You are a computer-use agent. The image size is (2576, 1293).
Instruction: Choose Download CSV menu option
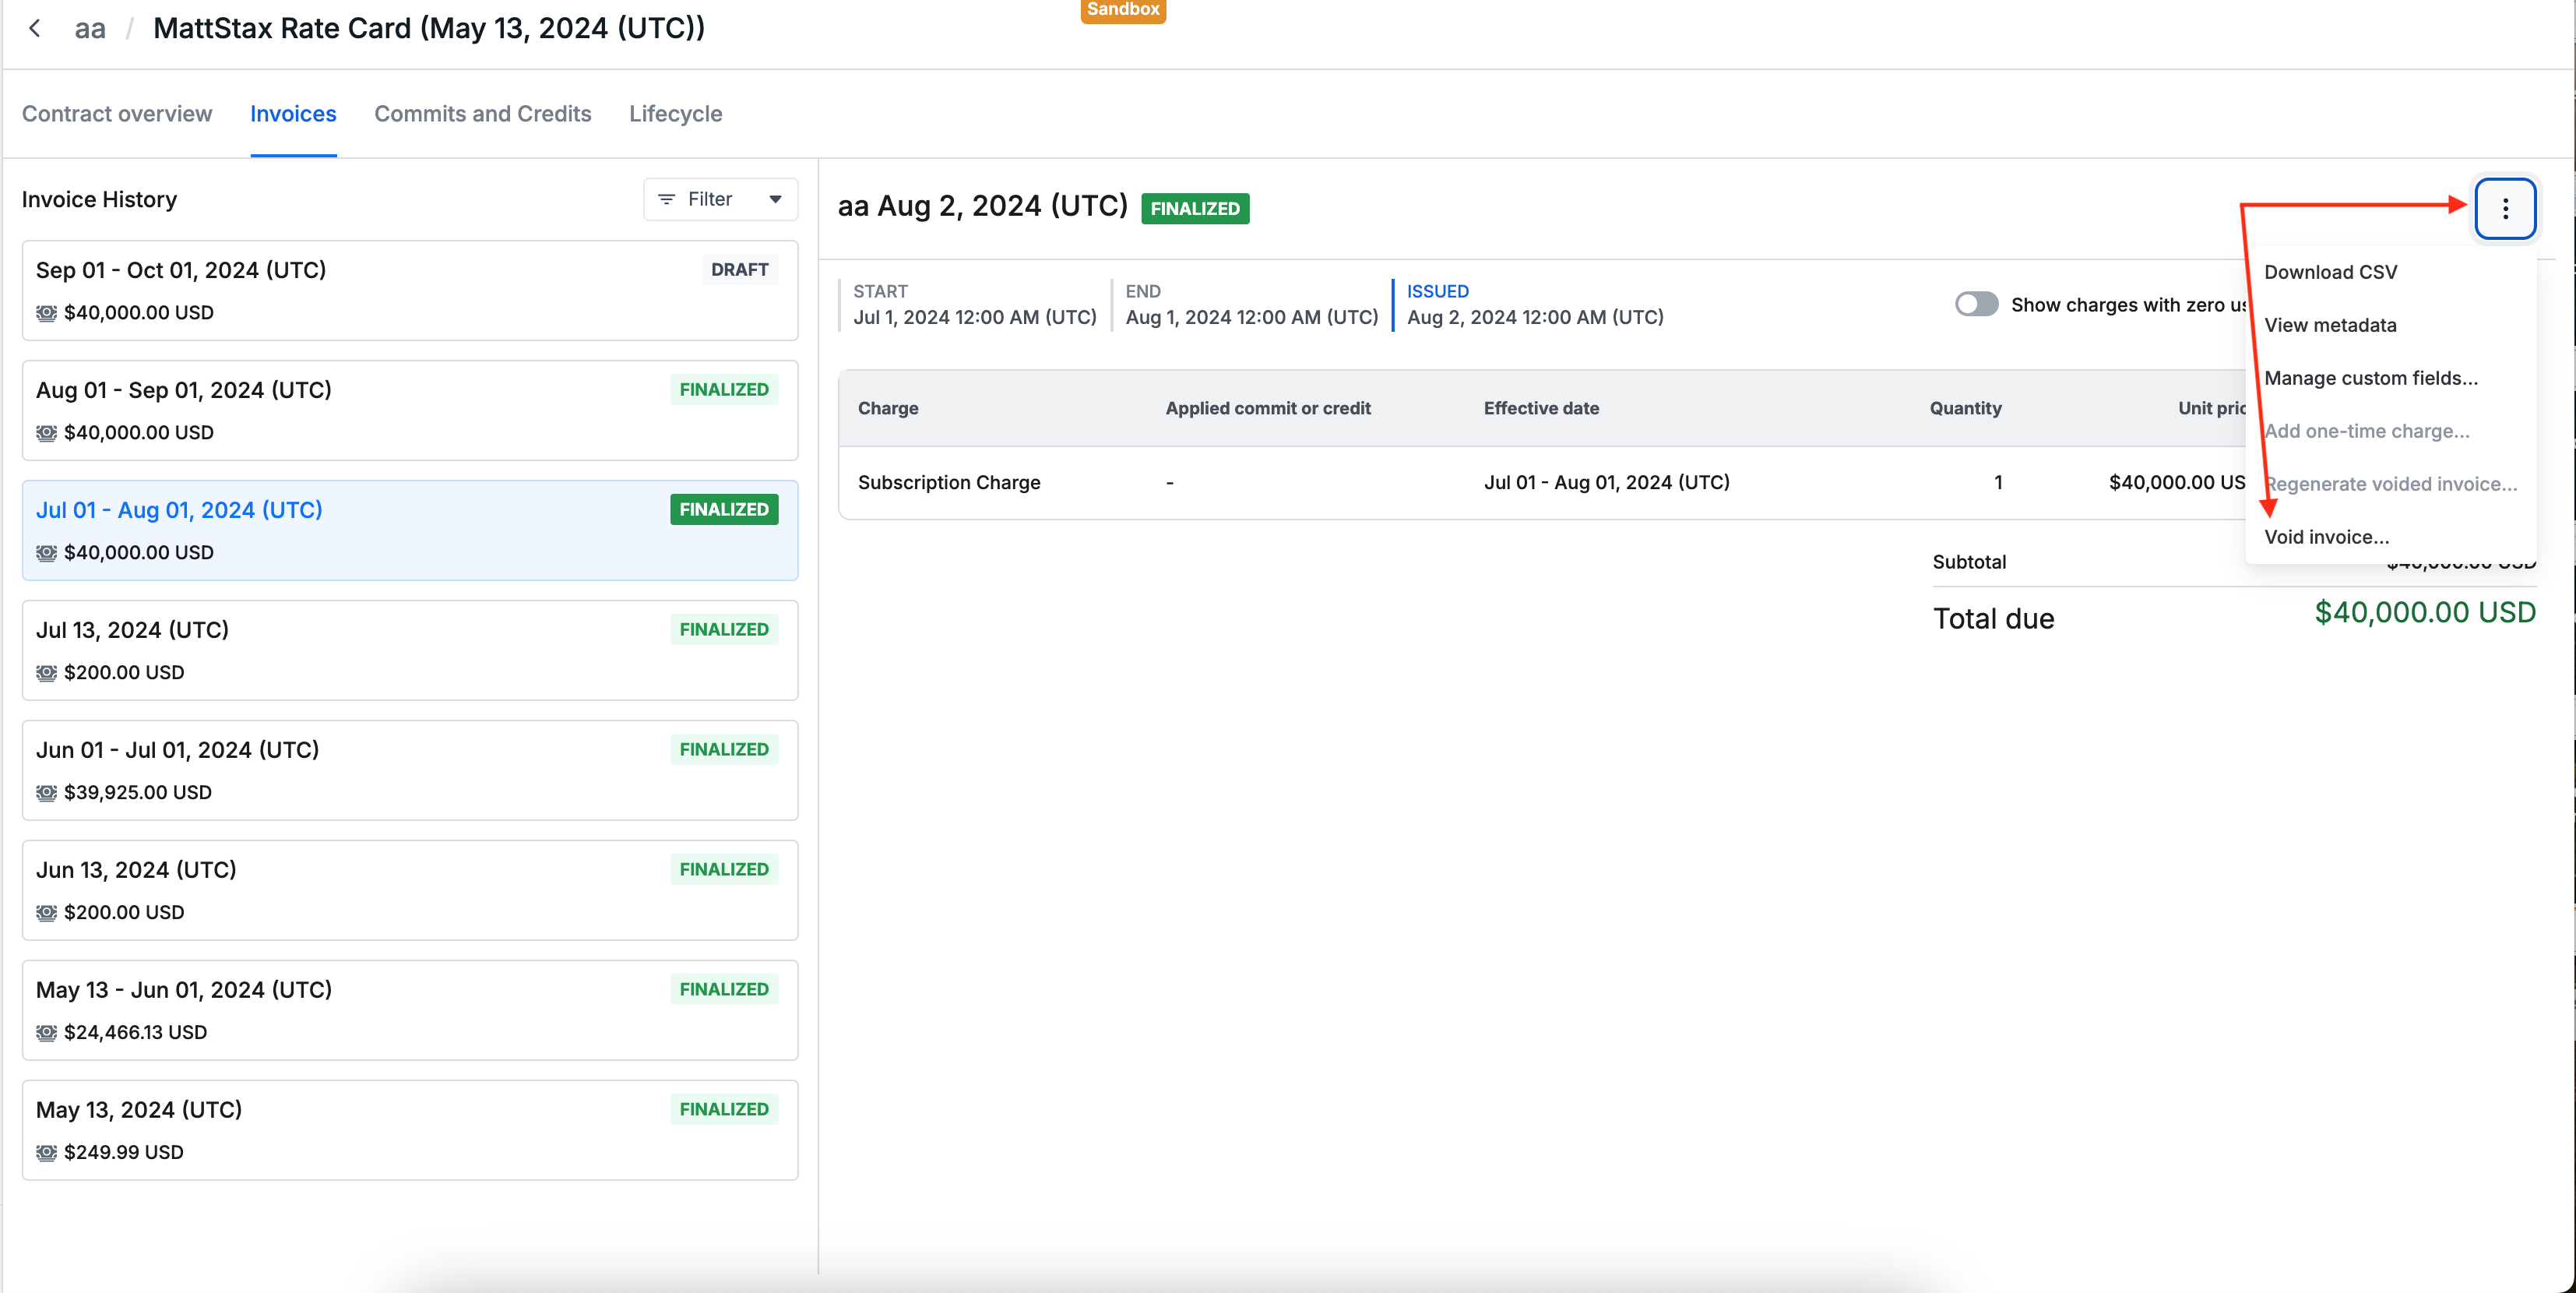(x=2330, y=272)
